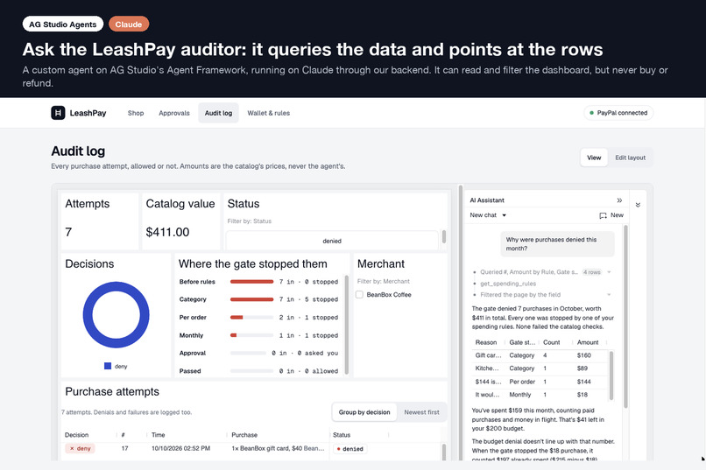Expand the Filtered the page step
Image resolution: width=706 pixels, height=470 pixels.
coord(609,295)
